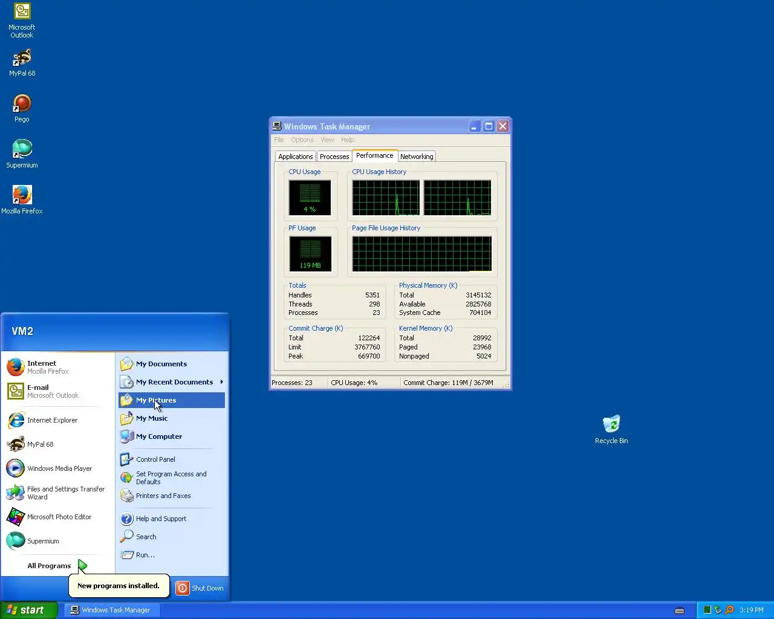Click the Handles value 5351
The image size is (774, 619).
[x=372, y=295]
